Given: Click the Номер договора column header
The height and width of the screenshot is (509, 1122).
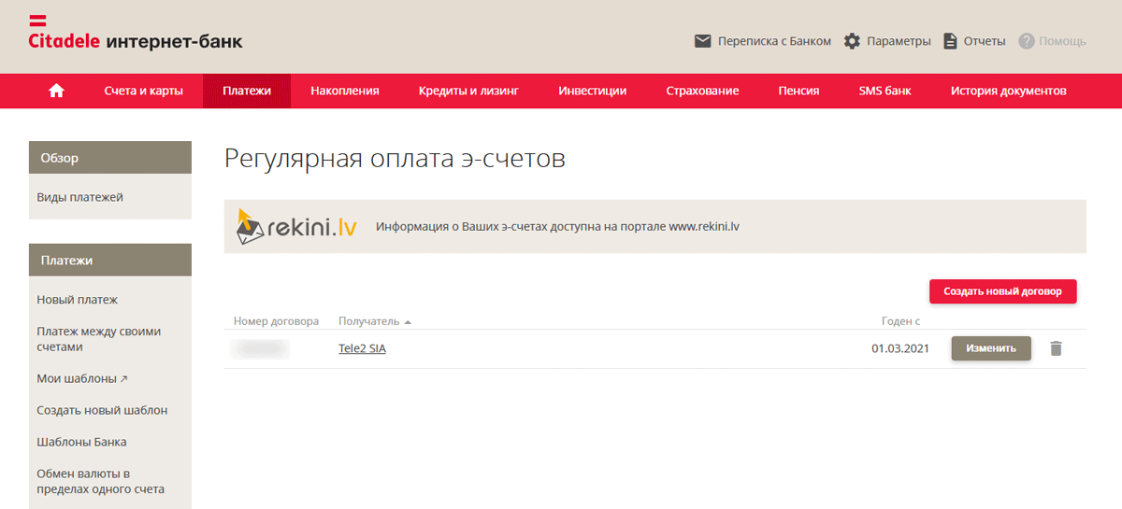Looking at the screenshot, I should tap(276, 321).
